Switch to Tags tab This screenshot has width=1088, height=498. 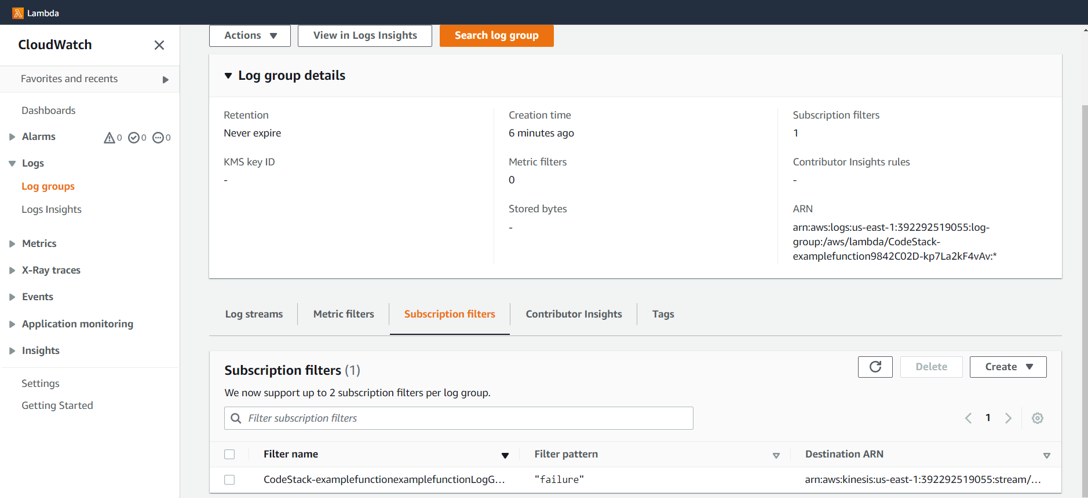coord(663,314)
